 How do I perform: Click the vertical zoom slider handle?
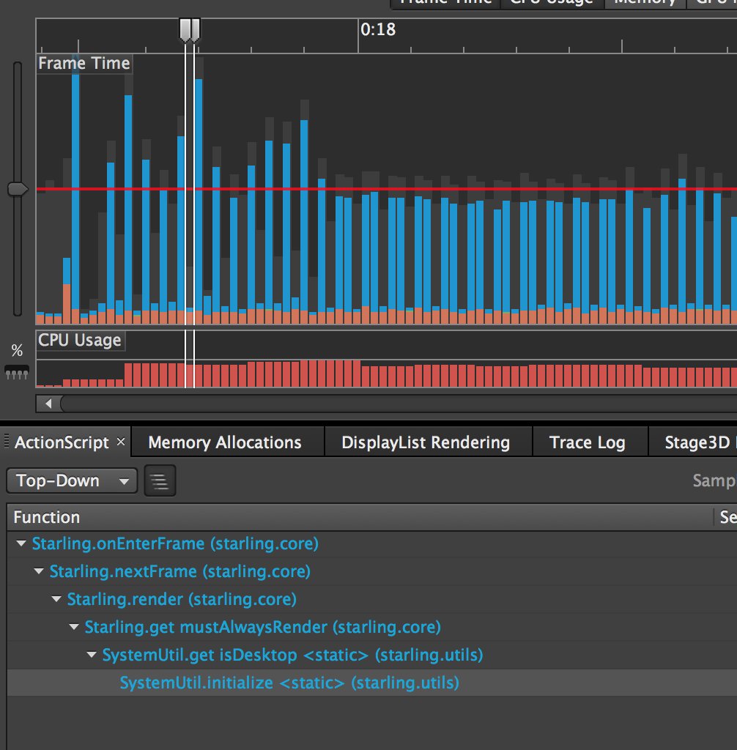(x=18, y=189)
